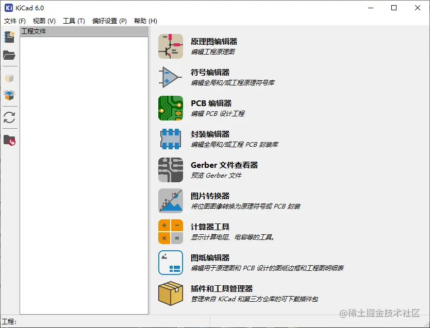Create a new project from the sidebar
This screenshot has height=328, width=430.
point(9,37)
